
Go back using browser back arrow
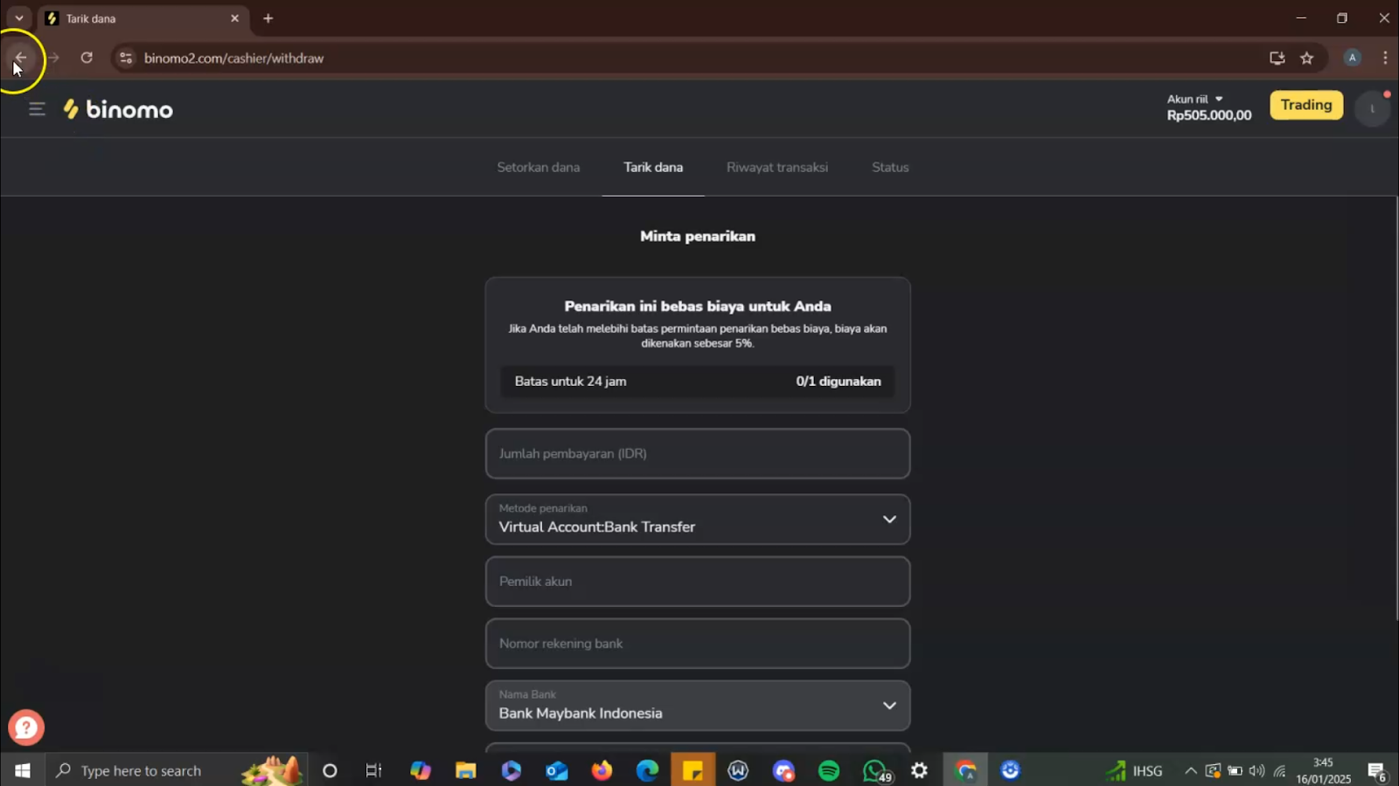click(20, 59)
